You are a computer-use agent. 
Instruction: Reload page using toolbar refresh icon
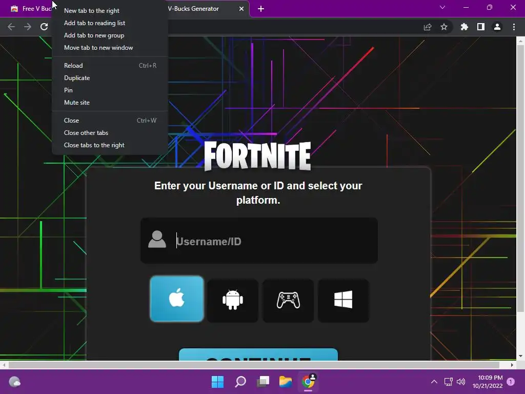click(x=44, y=27)
